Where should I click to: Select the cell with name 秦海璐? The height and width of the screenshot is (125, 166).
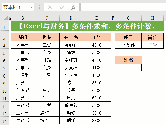tap(71, 60)
